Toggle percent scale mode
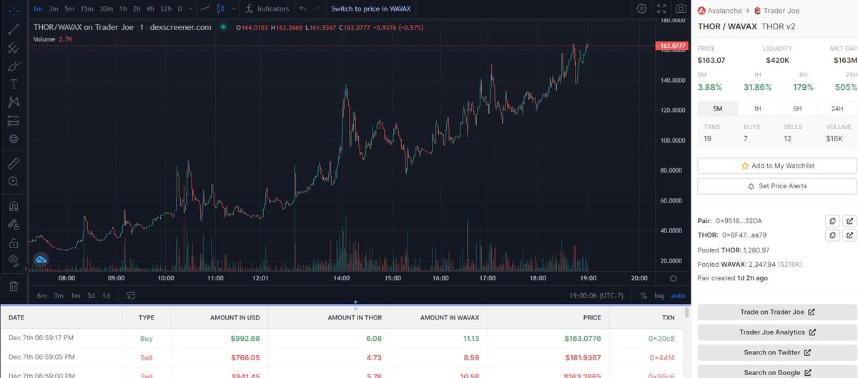 (x=643, y=295)
